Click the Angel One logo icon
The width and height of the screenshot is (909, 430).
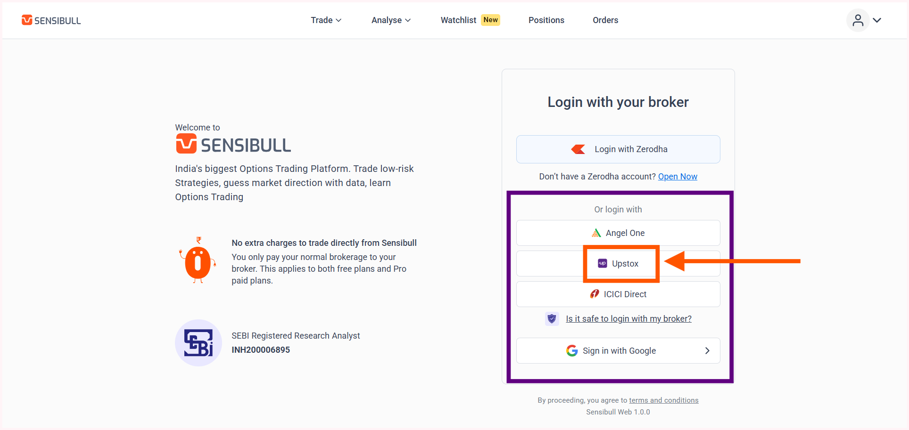click(596, 233)
